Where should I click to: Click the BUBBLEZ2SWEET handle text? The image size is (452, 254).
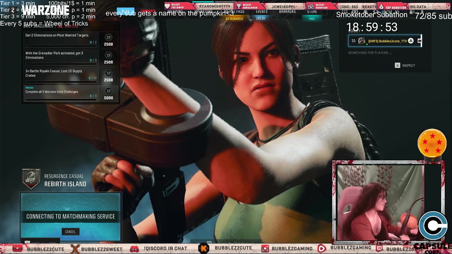click(x=102, y=249)
